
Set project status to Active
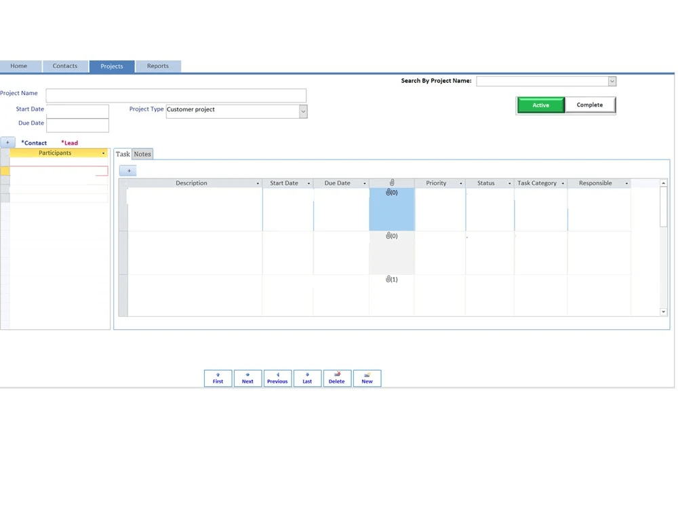click(540, 105)
